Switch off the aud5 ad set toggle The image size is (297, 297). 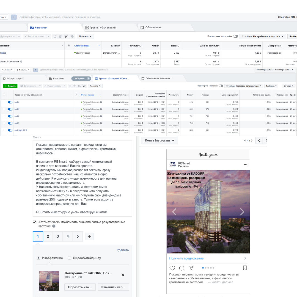pyautogui.click(x=10, y=102)
